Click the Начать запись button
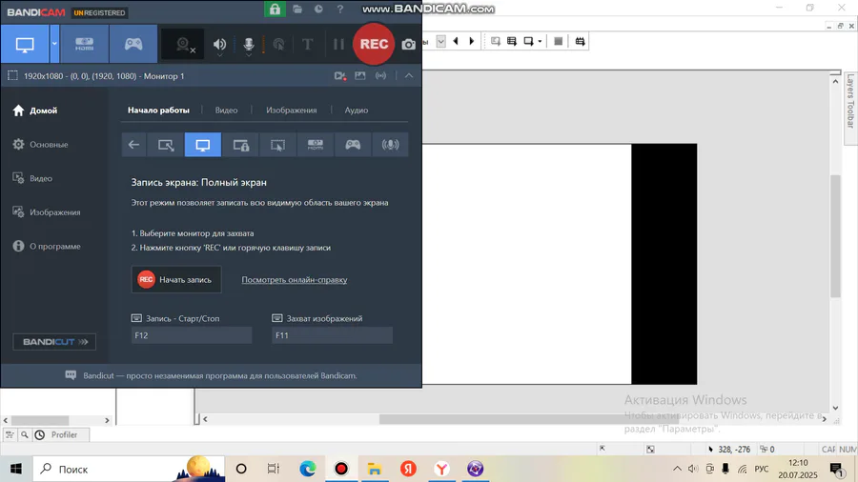Viewport: 858px width, 482px height. coord(176,279)
